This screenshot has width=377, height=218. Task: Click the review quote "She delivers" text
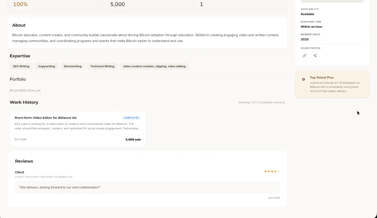point(59,187)
